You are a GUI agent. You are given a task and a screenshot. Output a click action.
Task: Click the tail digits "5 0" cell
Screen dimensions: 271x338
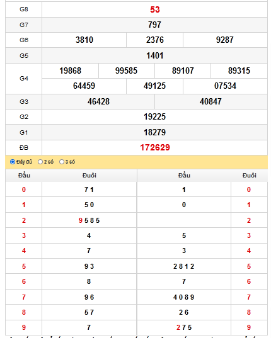coord(89,205)
